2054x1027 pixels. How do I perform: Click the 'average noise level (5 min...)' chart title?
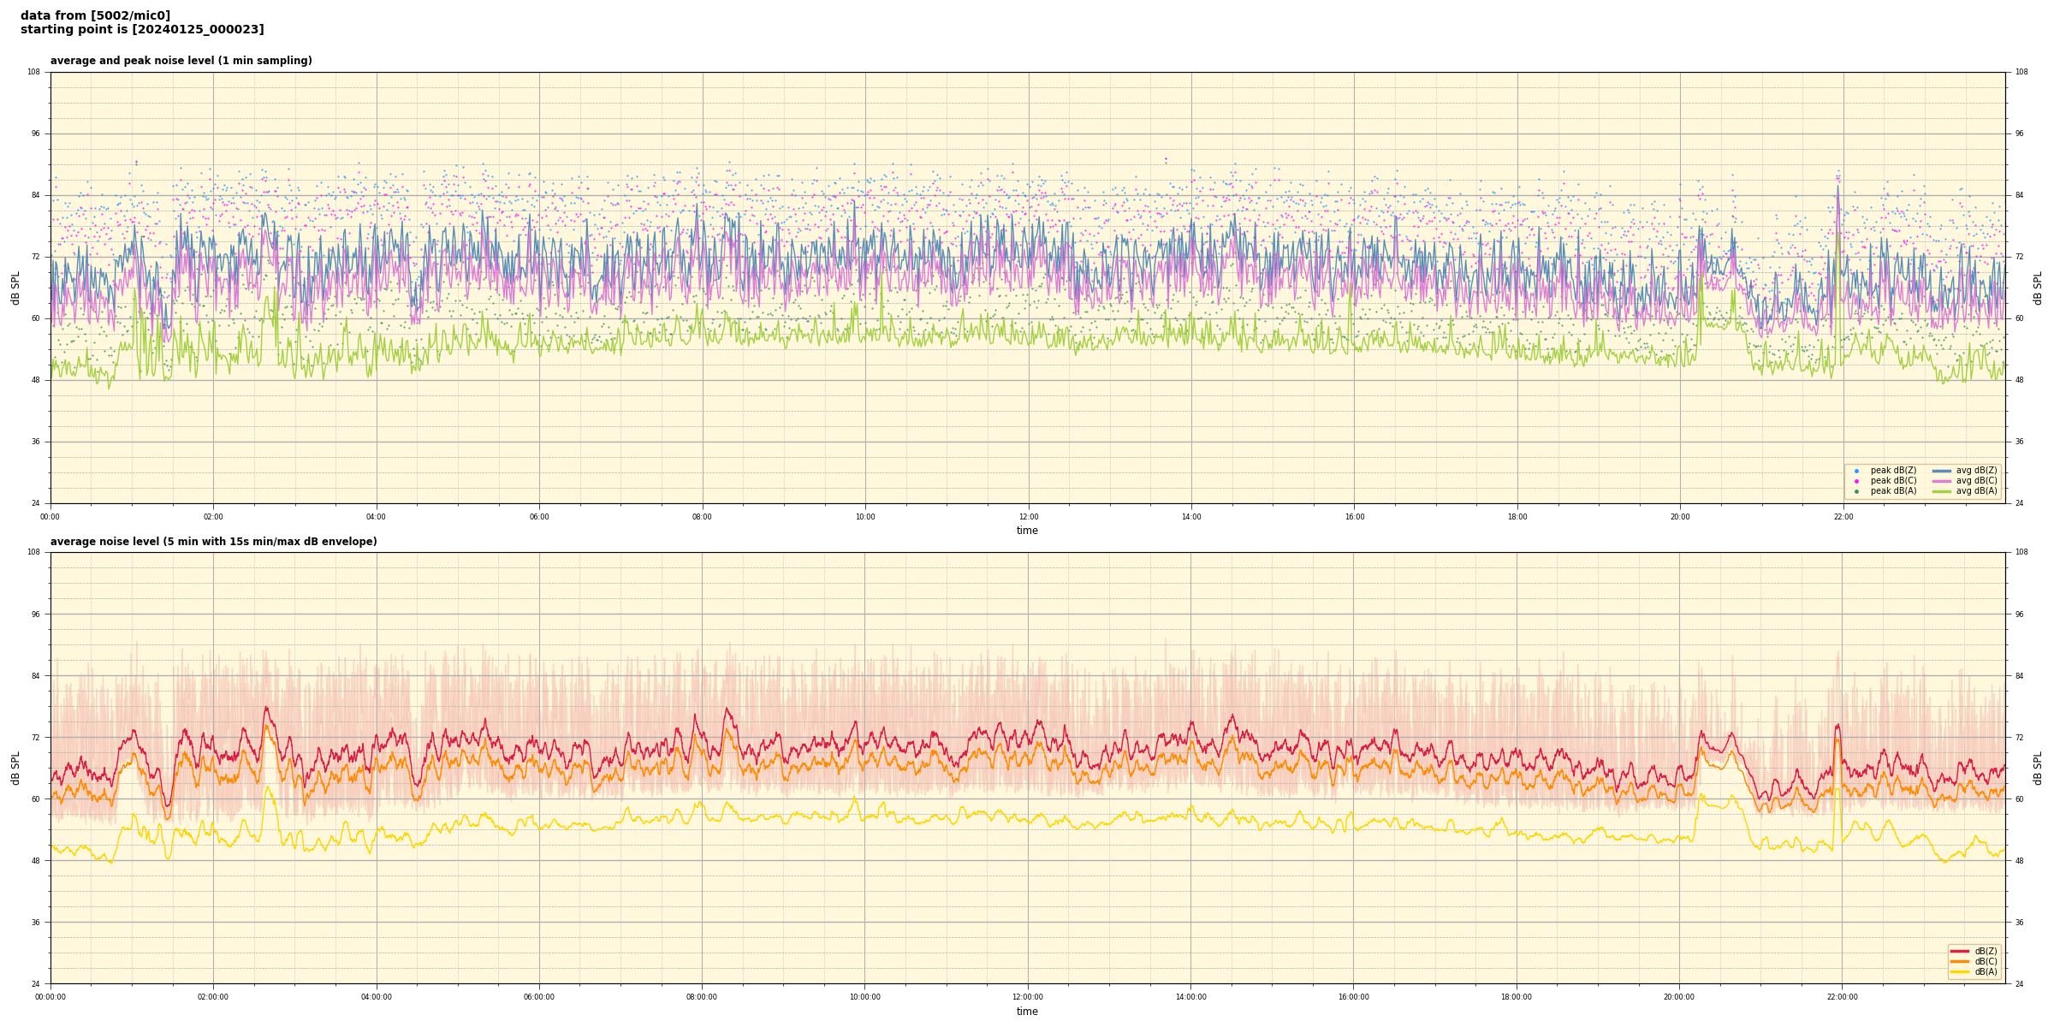pos(213,542)
